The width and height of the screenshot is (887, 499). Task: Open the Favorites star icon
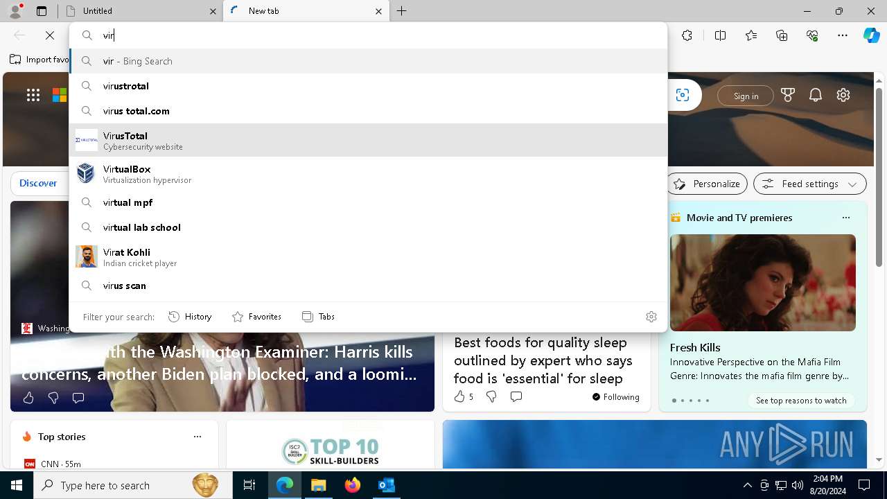[751, 35]
